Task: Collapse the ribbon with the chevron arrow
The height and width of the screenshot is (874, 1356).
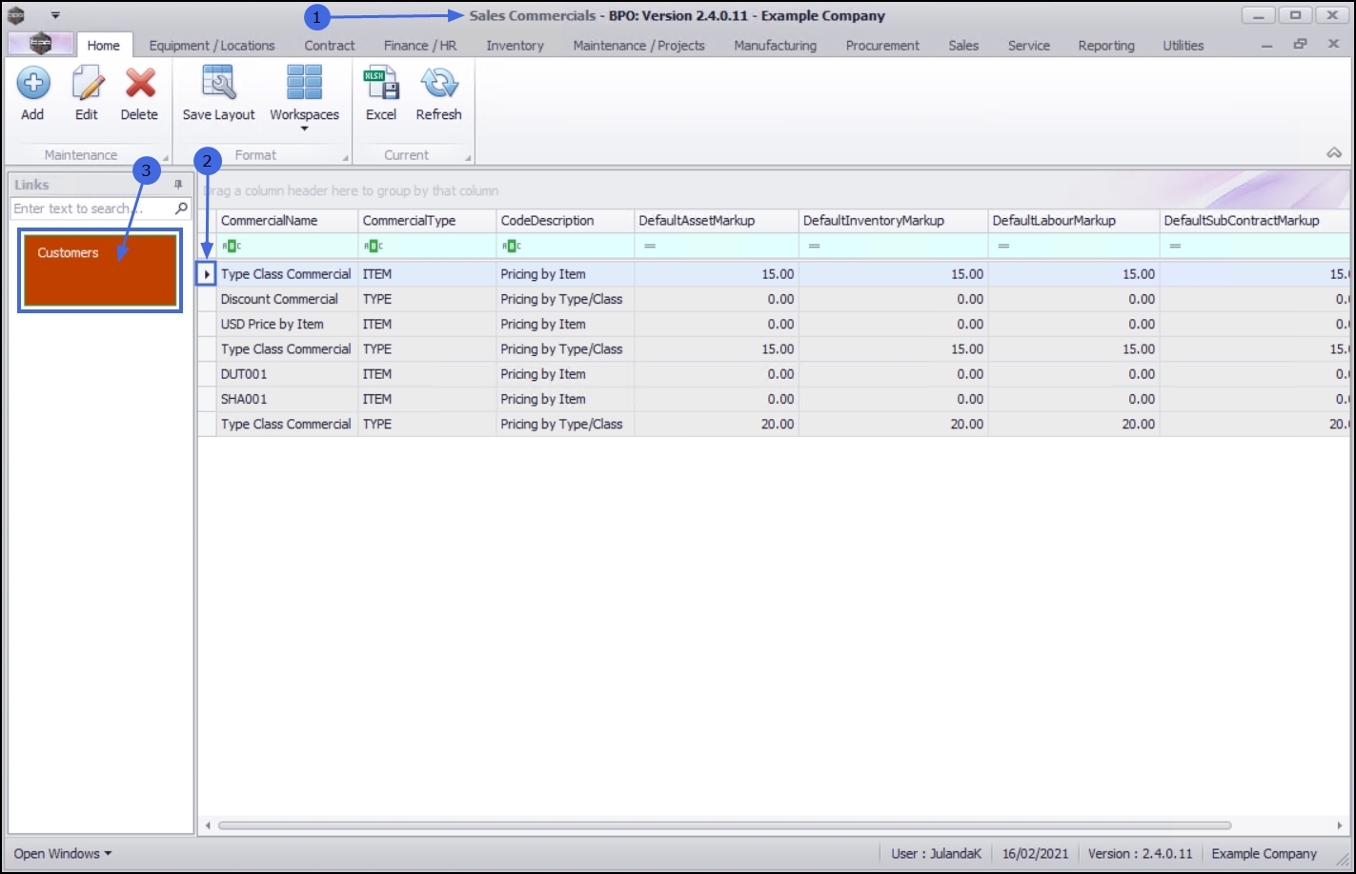Action: [1334, 153]
